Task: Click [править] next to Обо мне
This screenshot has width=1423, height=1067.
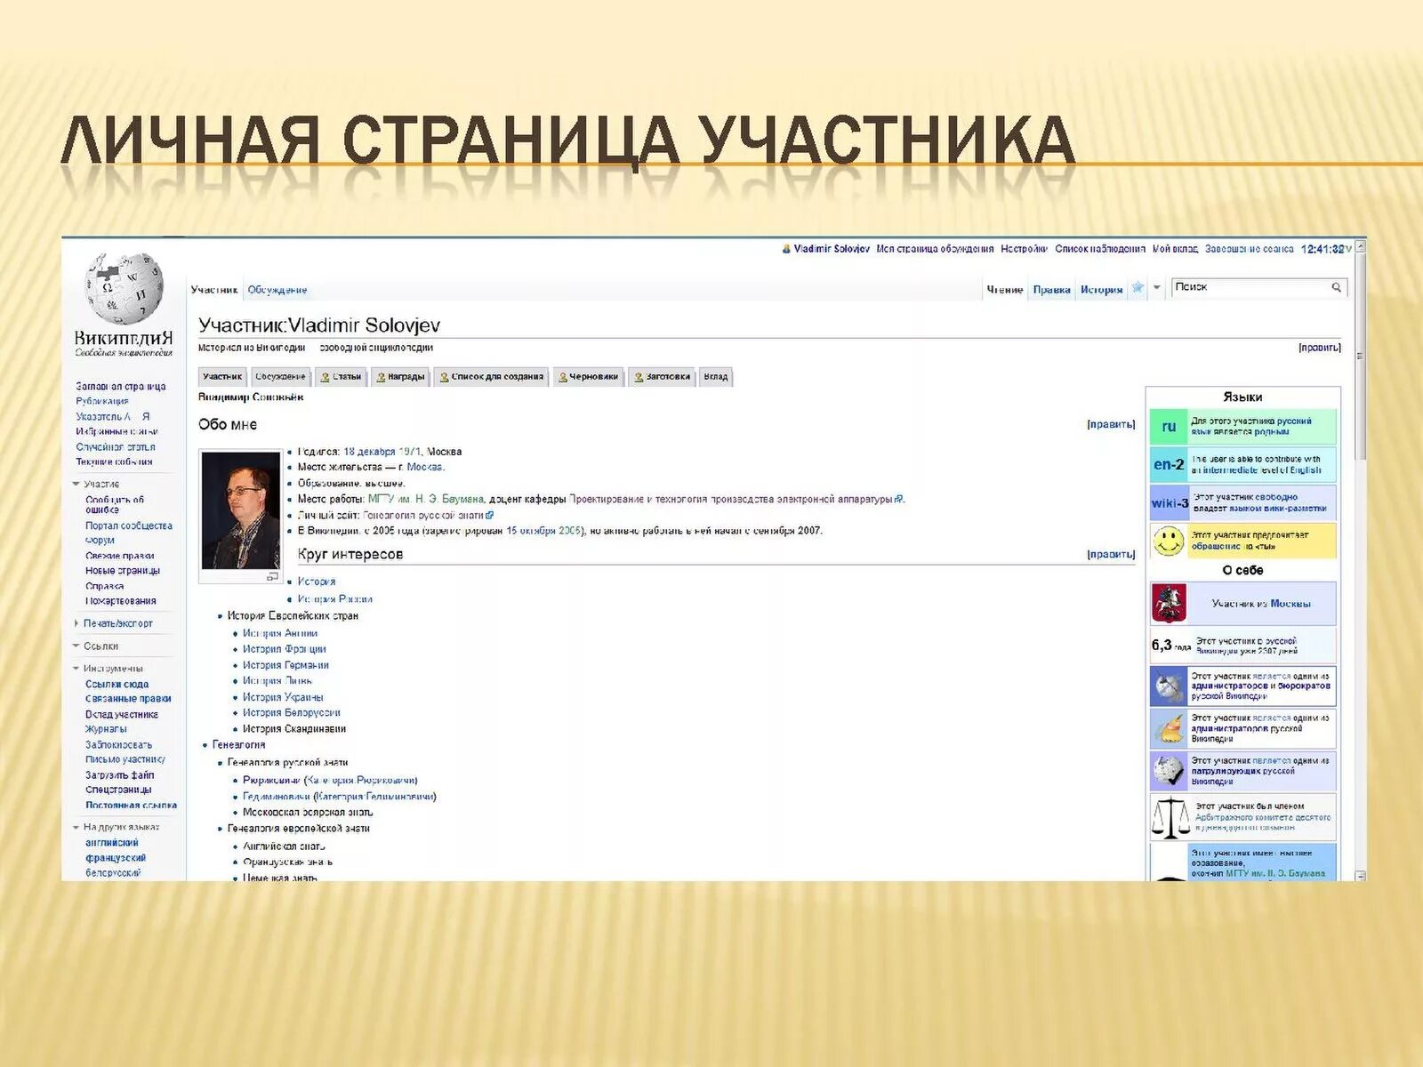Action: (x=1111, y=425)
